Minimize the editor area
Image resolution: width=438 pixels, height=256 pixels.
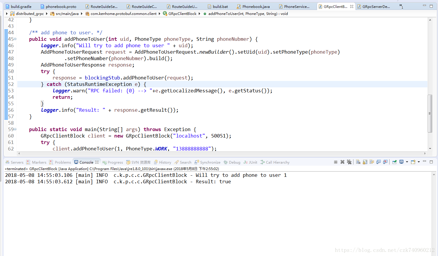pyautogui.click(x=424, y=6)
